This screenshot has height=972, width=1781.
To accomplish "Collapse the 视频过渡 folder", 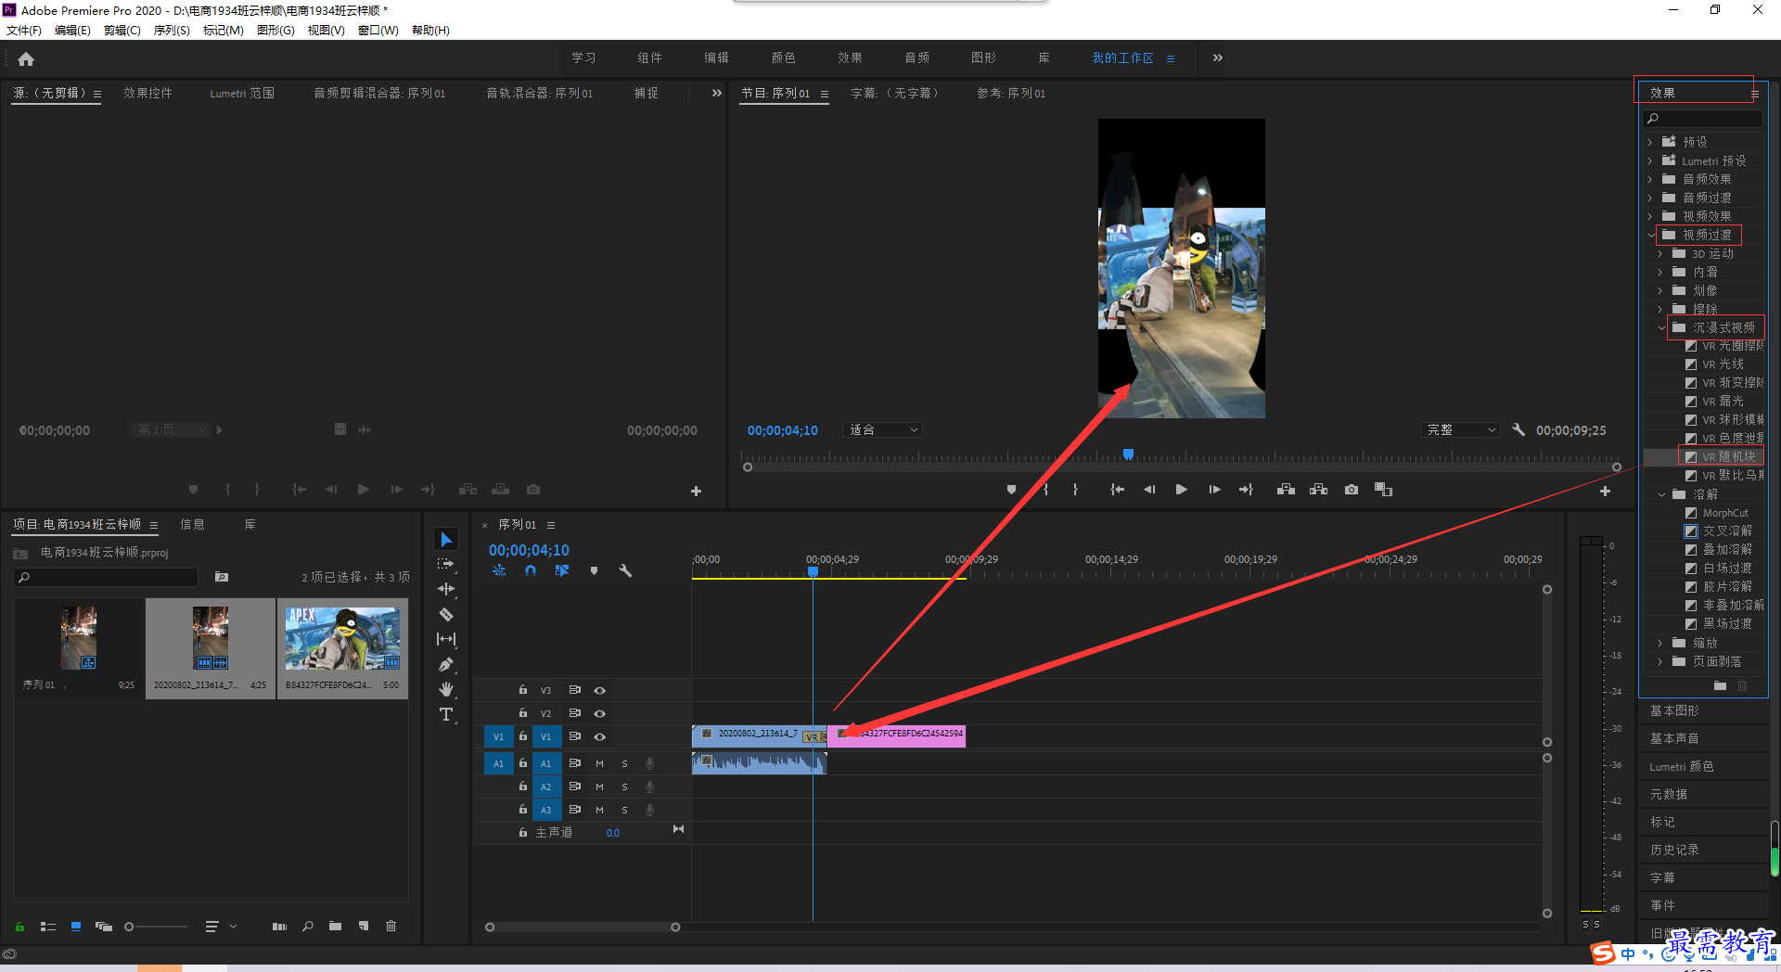I will pyautogui.click(x=1650, y=236).
